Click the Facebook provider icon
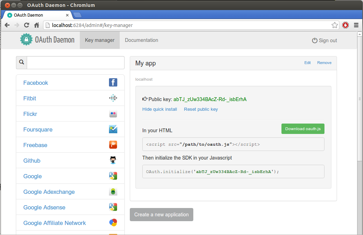This screenshot has width=363, height=235. pos(113,82)
